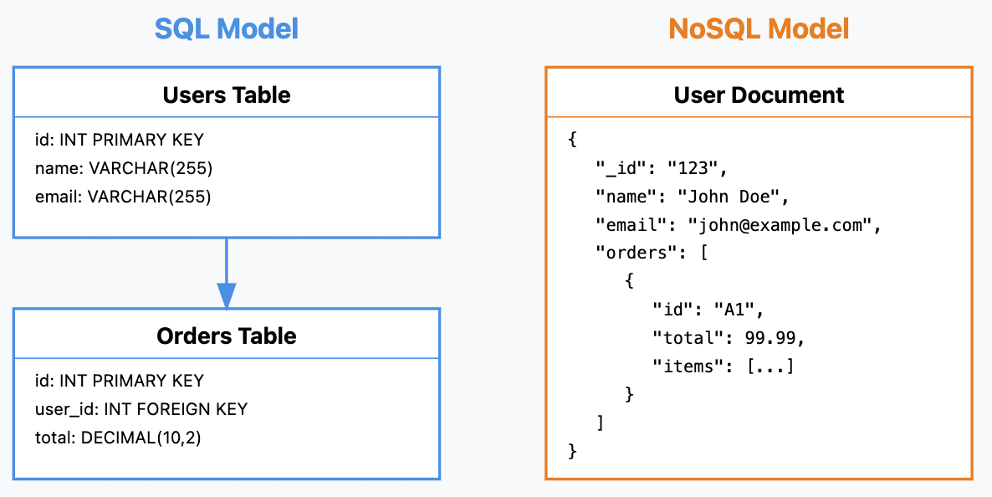The image size is (992, 497).
Task: Click the "_id": "123" line
Action: click(663, 169)
